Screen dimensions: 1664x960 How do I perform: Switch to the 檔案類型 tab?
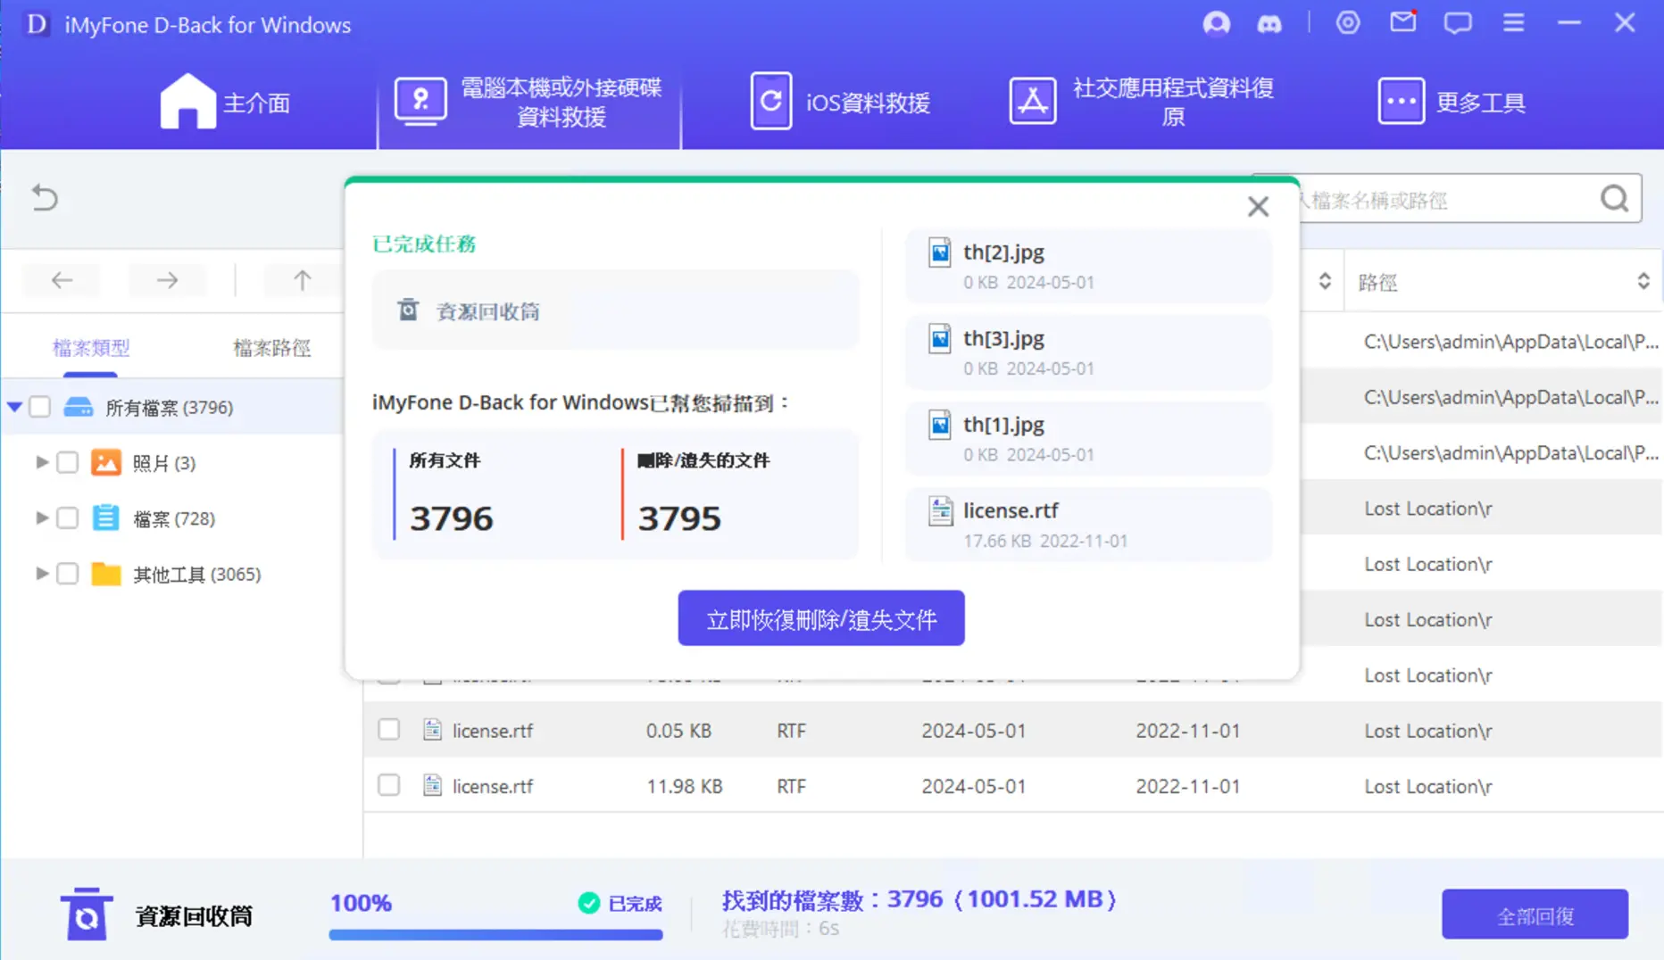tap(91, 348)
